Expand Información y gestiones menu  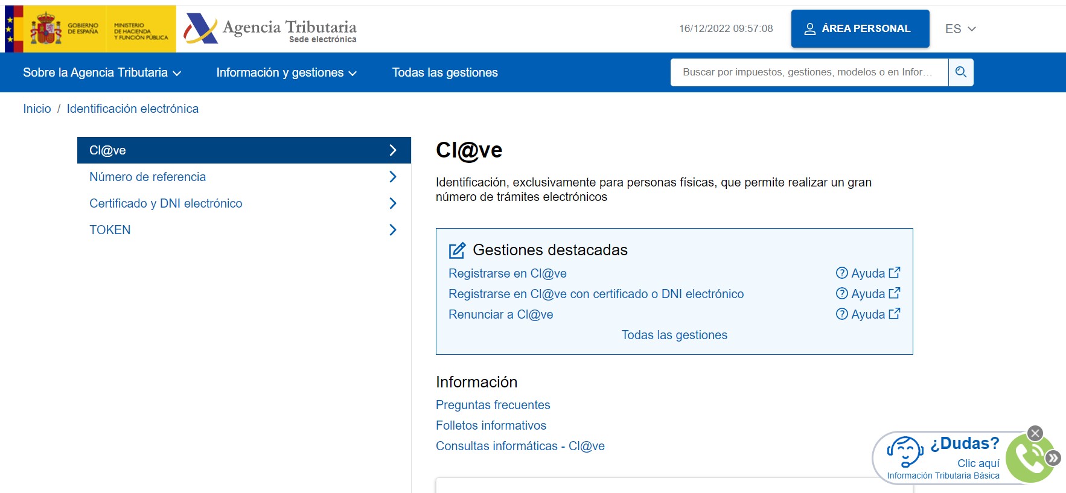pyautogui.click(x=287, y=72)
